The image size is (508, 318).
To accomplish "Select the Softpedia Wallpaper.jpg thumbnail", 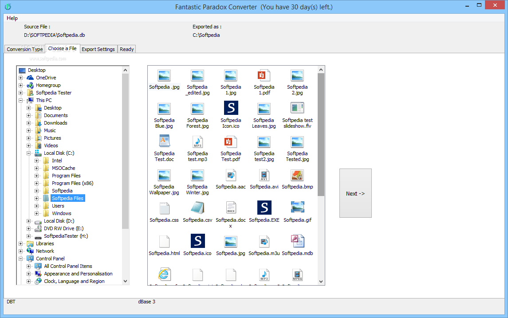I will pyautogui.click(x=164, y=175).
